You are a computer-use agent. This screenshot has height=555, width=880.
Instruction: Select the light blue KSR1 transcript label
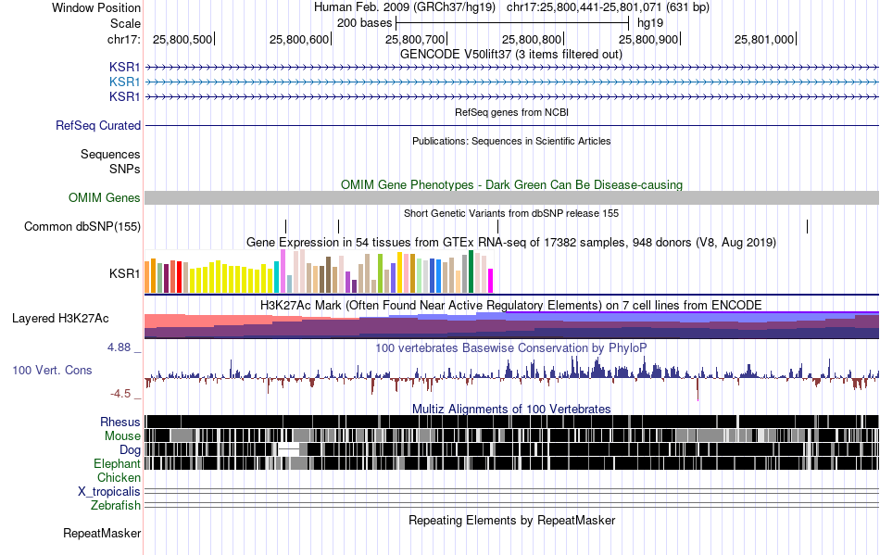125,82
